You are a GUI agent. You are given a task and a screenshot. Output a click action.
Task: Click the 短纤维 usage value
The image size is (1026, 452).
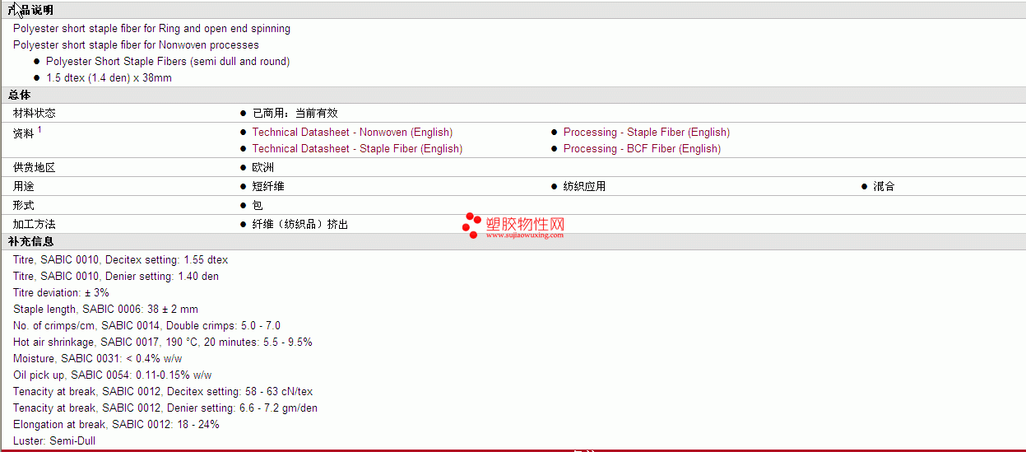point(268,186)
